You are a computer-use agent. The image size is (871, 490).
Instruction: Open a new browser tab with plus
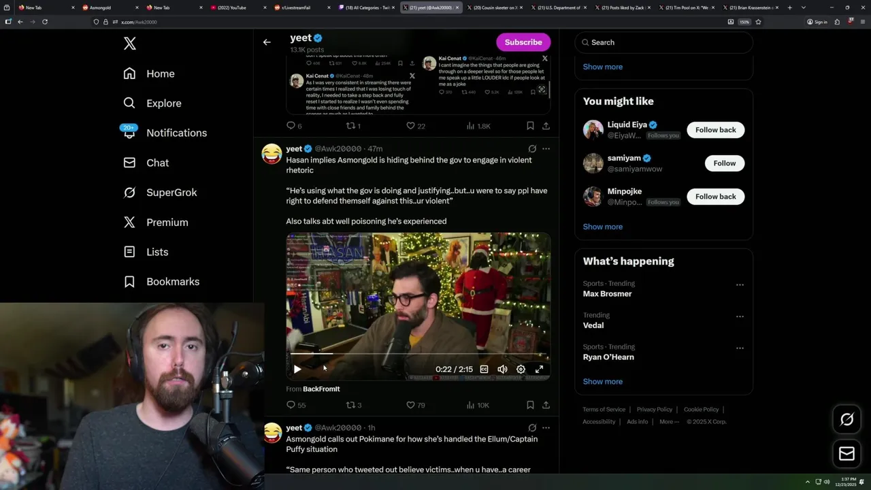click(789, 7)
